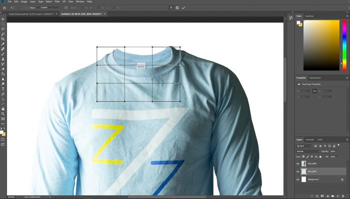Screen dimensions: 350x199
Task: Click the rainbow hue slider strip
Action: click(x=344, y=45)
